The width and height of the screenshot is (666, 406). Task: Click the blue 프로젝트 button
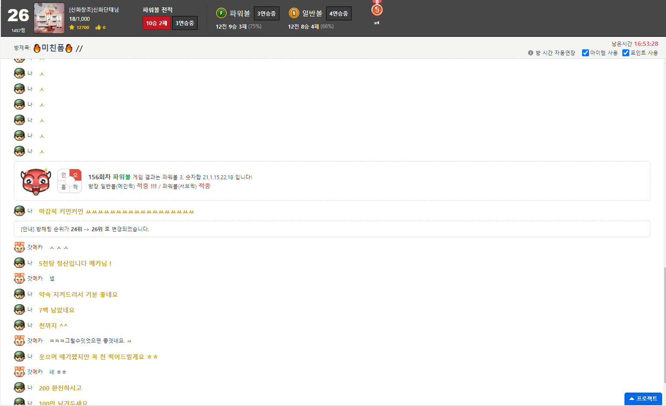(644, 399)
